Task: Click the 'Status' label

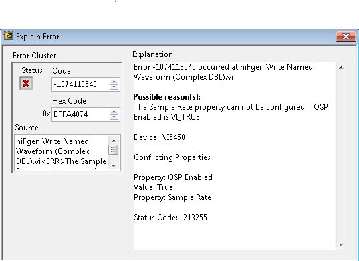Action: [32, 70]
